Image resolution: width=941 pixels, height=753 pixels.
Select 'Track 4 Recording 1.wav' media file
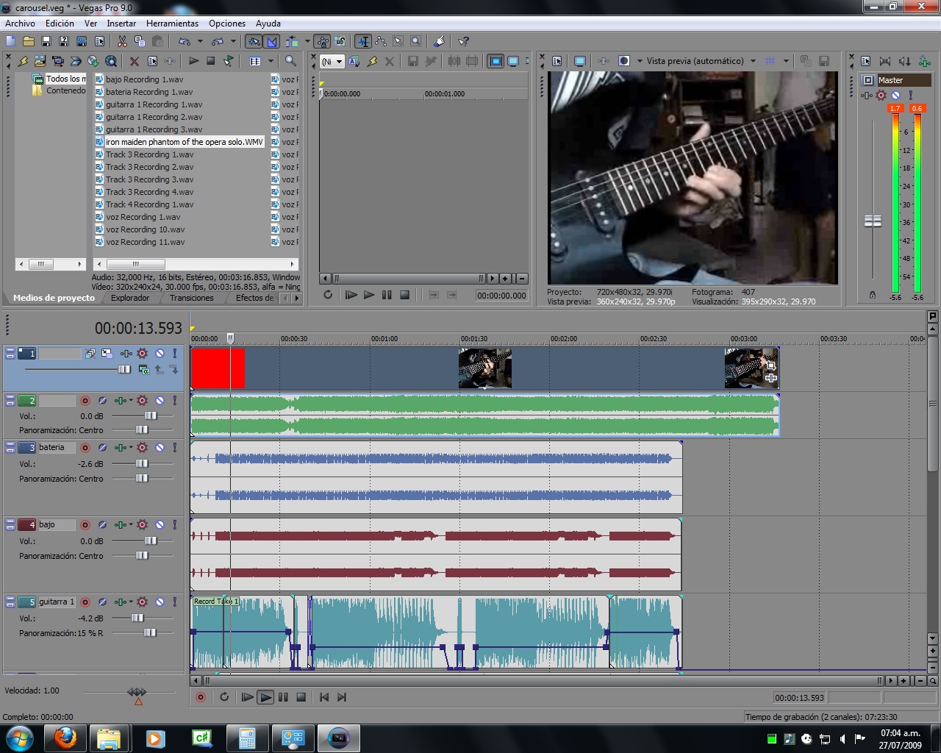coord(149,204)
